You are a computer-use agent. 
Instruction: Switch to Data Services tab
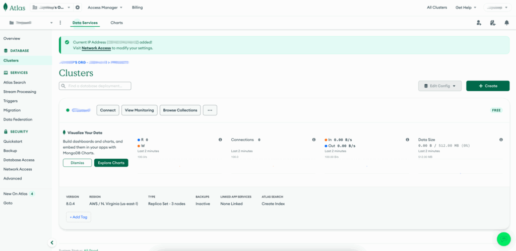pyautogui.click(x=85, y=23)
